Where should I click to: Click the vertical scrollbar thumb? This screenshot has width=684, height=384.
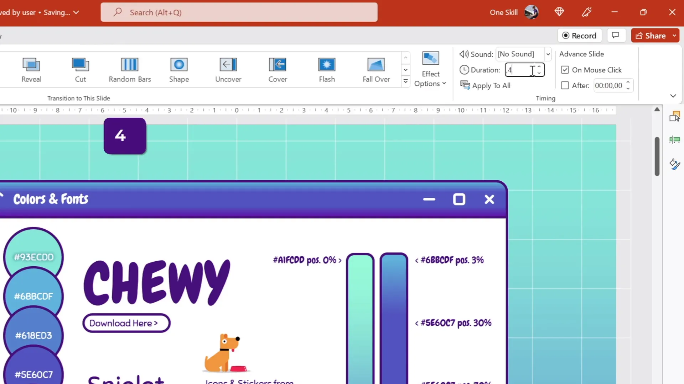pyautogui.click(x=657, y=156)
